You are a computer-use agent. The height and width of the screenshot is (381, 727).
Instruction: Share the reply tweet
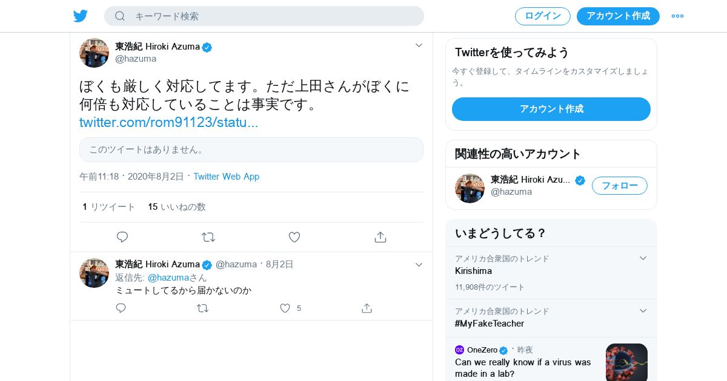367,308
